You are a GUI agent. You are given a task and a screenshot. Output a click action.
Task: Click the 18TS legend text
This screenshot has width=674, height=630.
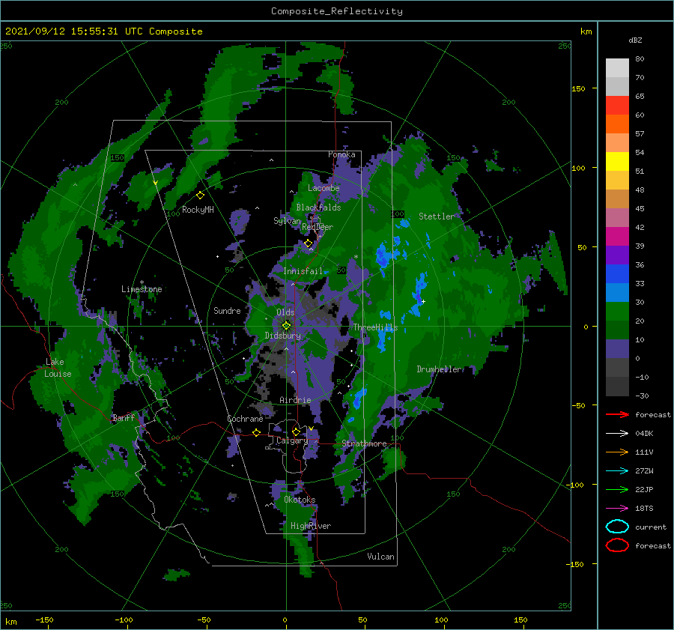tap(644, 509)
